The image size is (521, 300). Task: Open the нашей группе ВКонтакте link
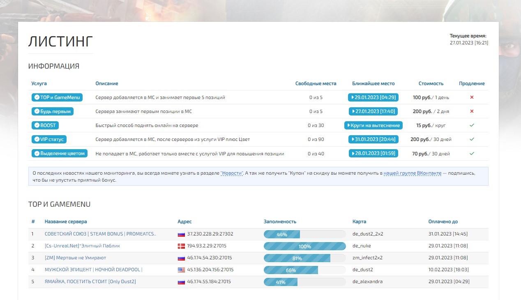pyautogui.click(x=412, y=173)
